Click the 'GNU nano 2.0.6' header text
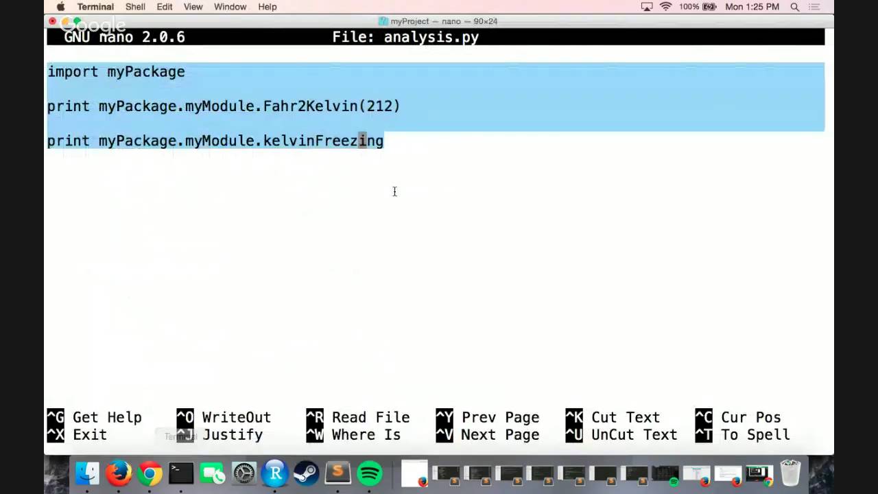This screenshot has height=494, width=878. (124, 37)
